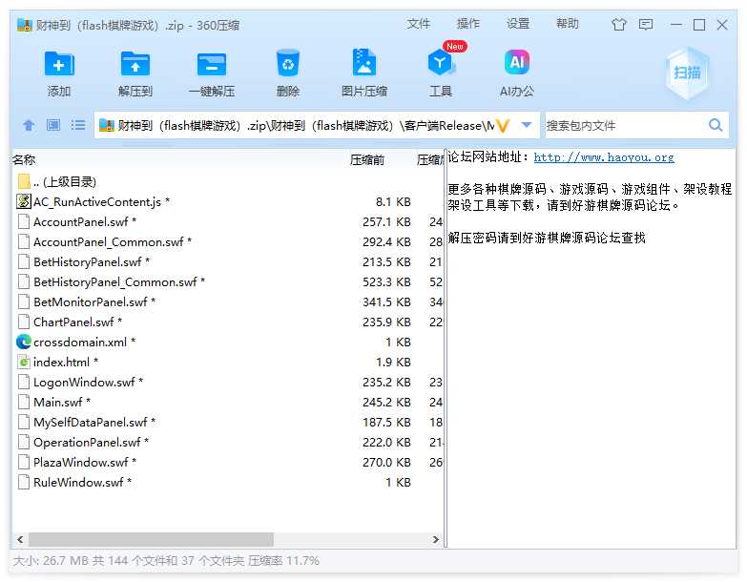Go up one level with the arrow icon
The width and height of the screenshot is (747, 582).
pos(29,125)
